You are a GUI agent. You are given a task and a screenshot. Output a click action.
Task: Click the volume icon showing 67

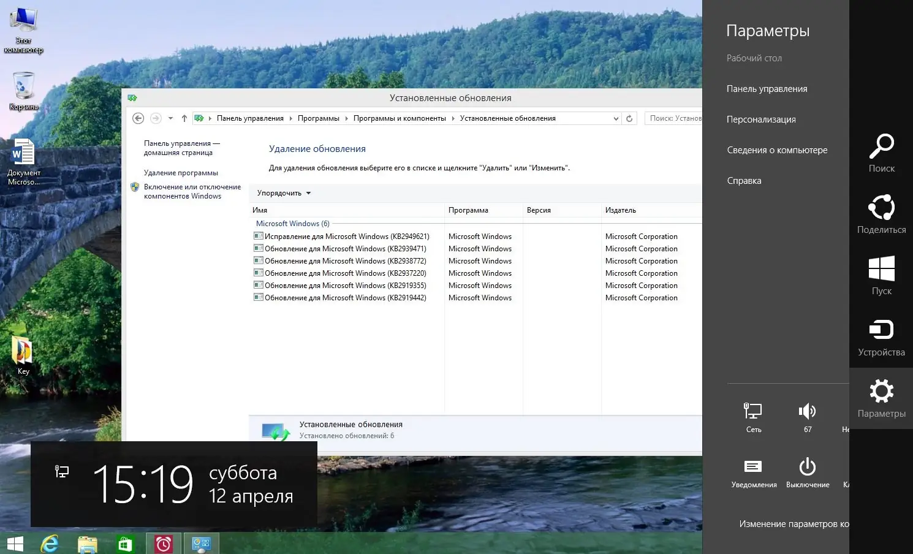coord(807,412)
